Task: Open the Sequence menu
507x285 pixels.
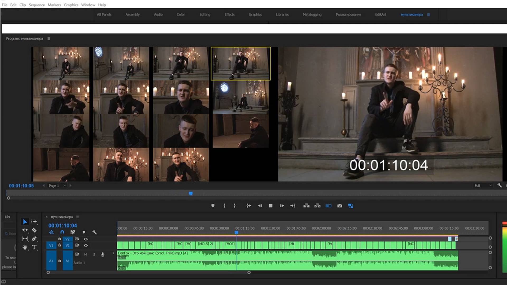Action: tap(37, 5)
